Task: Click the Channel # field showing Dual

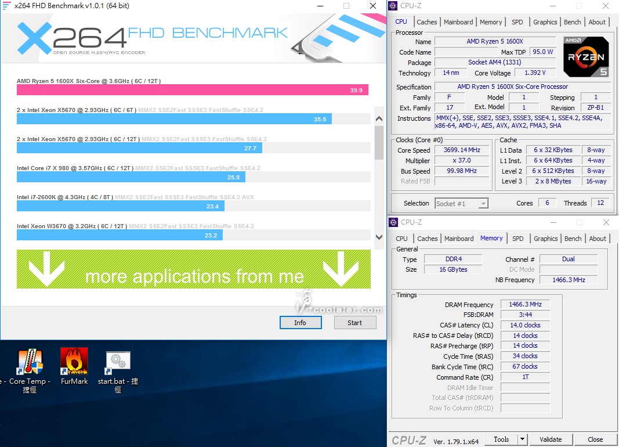Action: [569, 259]
